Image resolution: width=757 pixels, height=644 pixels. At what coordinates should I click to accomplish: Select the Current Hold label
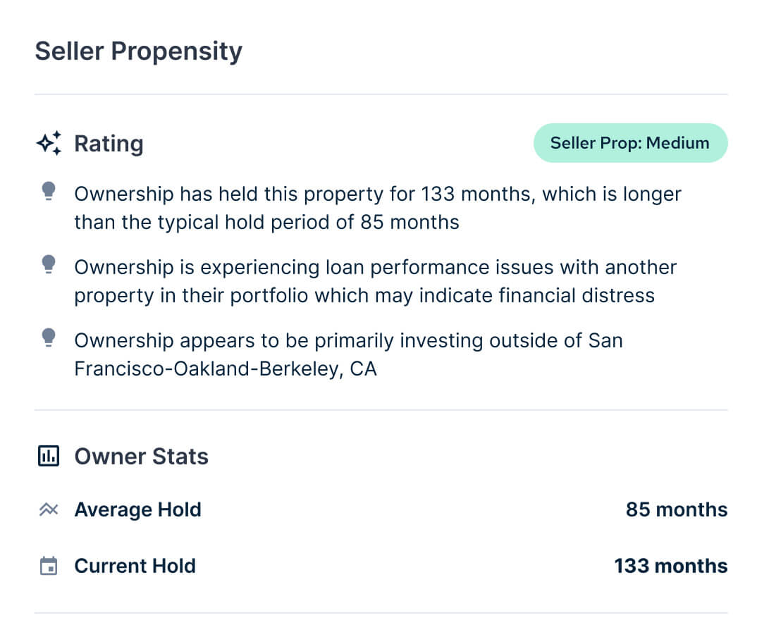pos(135,566)
